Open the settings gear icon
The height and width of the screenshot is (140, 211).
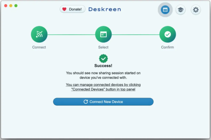click(196, 10)
